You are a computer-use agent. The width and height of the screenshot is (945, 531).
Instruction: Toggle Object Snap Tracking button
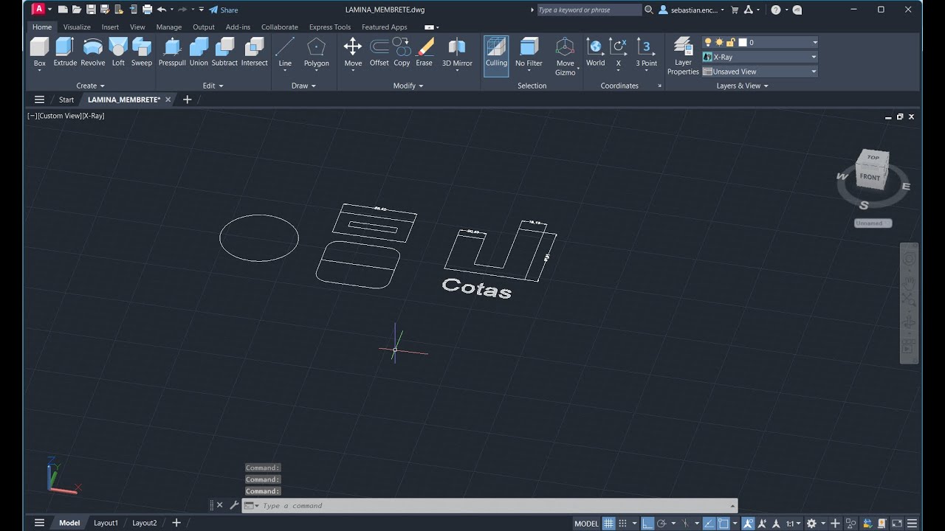709,524
